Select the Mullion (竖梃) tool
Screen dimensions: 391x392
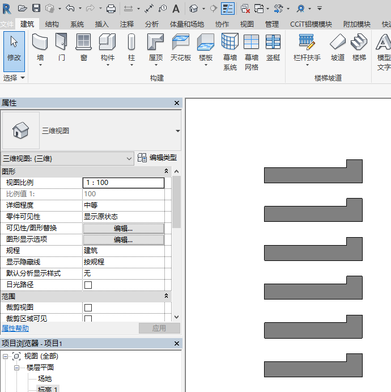point(273,48)
